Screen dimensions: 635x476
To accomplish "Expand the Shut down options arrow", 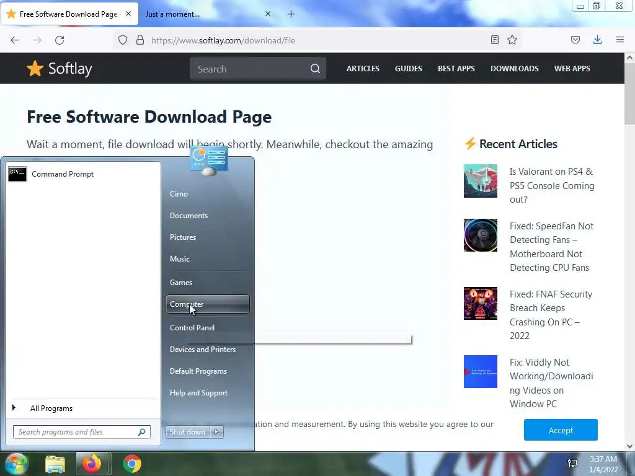I will click(216, 432).
